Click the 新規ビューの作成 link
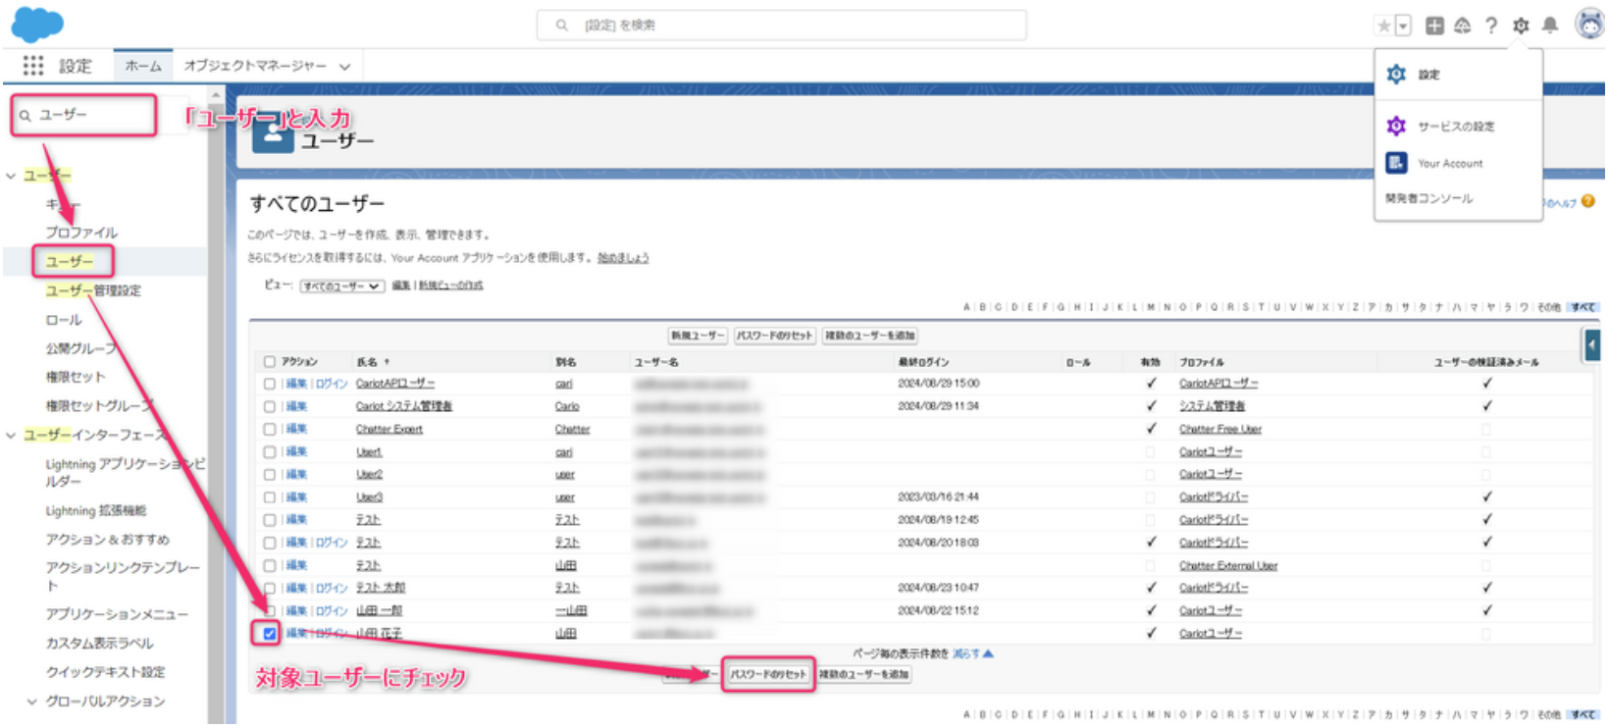The image size is (1609, 728). [x=451, y=286]
